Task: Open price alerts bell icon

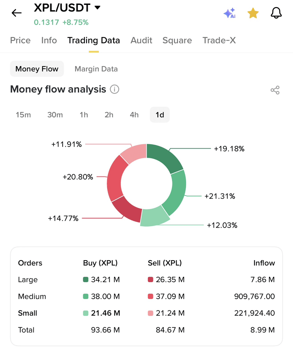Action: [x=276, y=13]
